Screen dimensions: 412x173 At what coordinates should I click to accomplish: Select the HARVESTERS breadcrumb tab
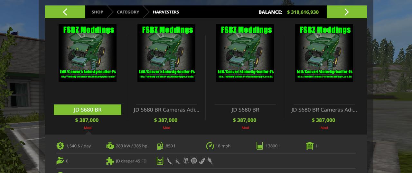coord(166,12)
